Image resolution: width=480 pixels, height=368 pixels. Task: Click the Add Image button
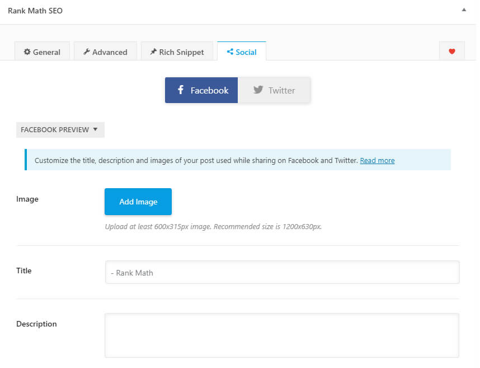point(138,202)
